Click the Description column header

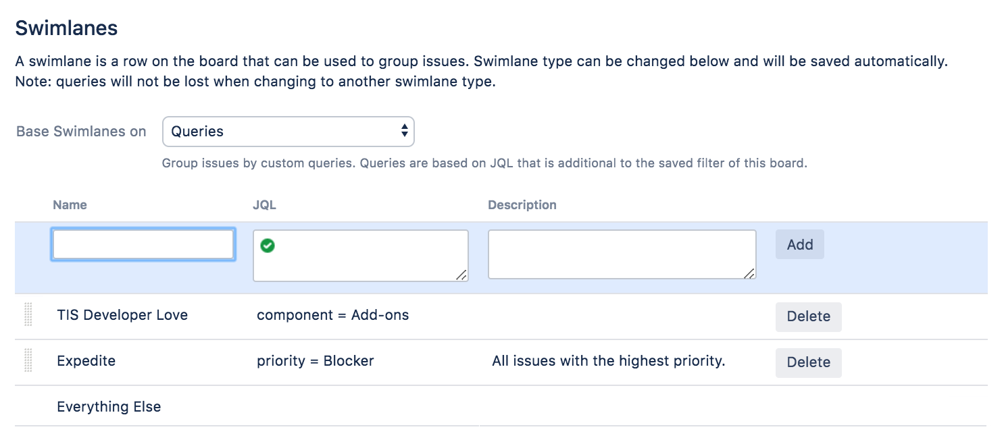pyautogui.click(x=522, y=205)
